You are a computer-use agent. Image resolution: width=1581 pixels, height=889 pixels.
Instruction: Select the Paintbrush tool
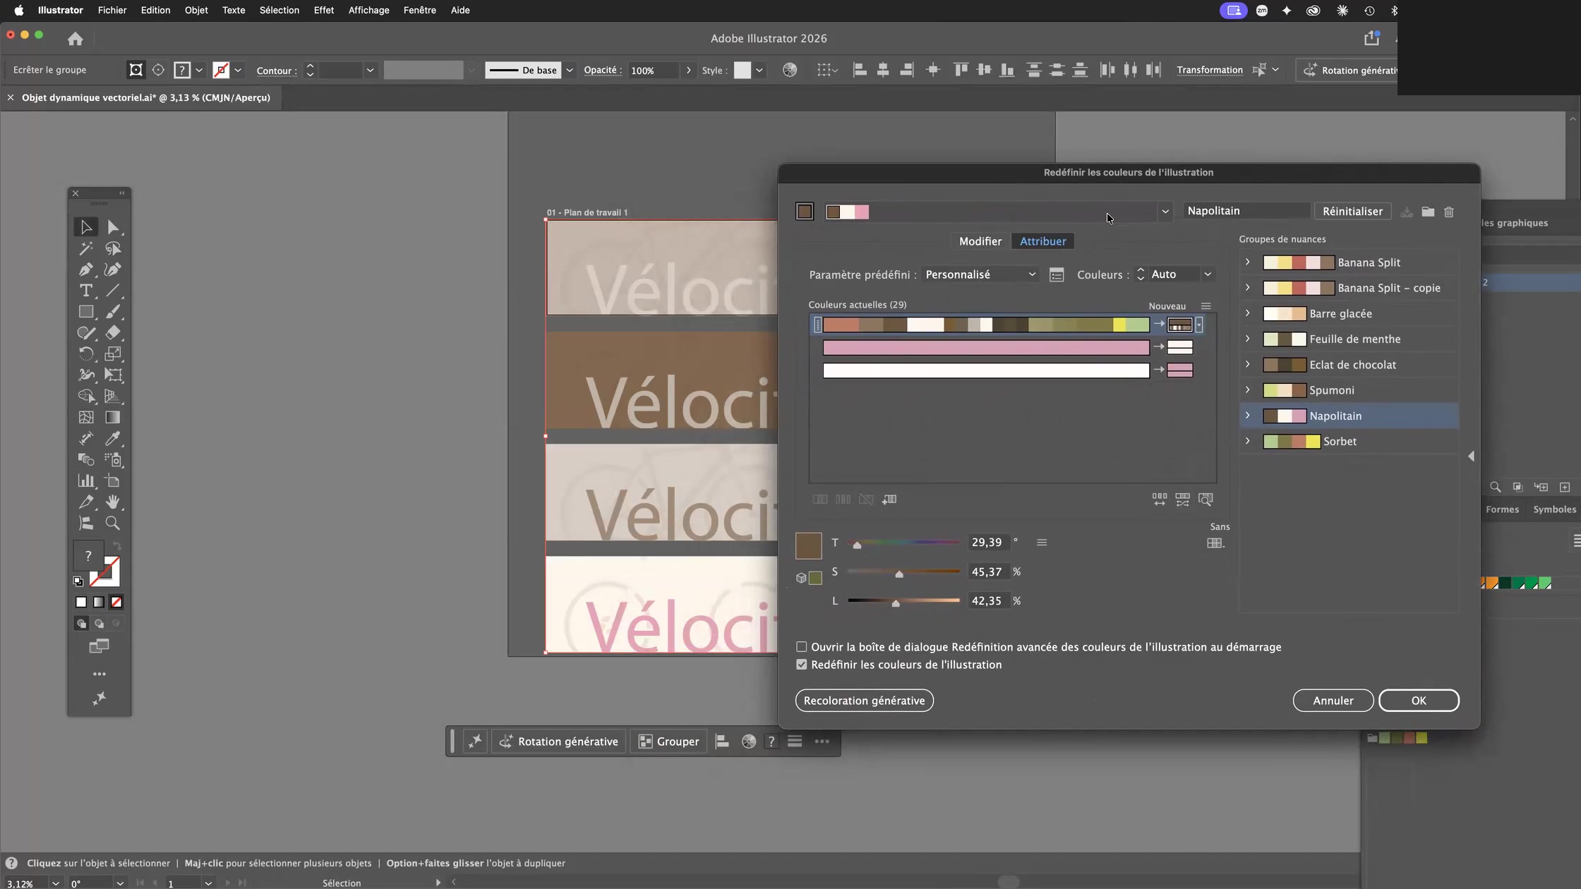[x=113, y=312]
